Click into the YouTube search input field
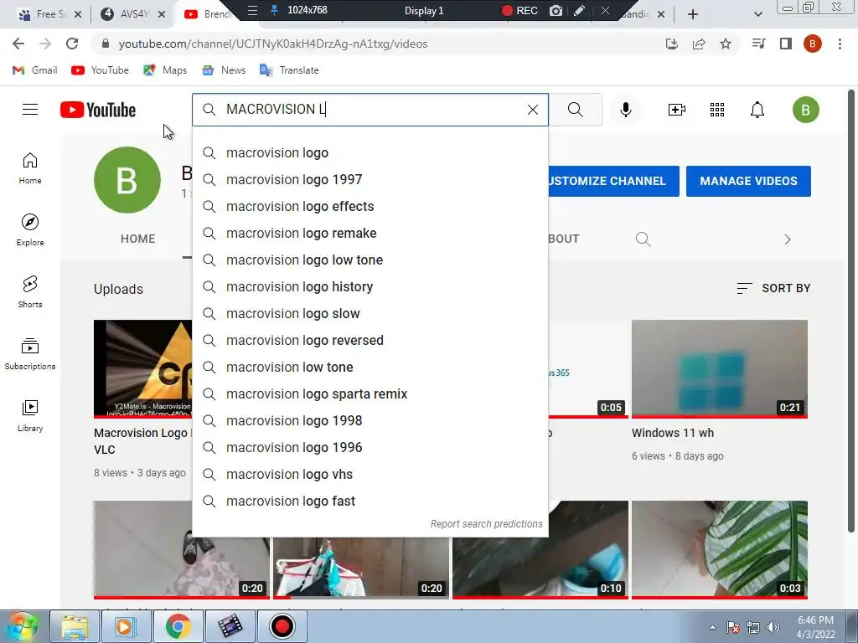The height and width of the screenshot is (643, 858). pos(372,110)
